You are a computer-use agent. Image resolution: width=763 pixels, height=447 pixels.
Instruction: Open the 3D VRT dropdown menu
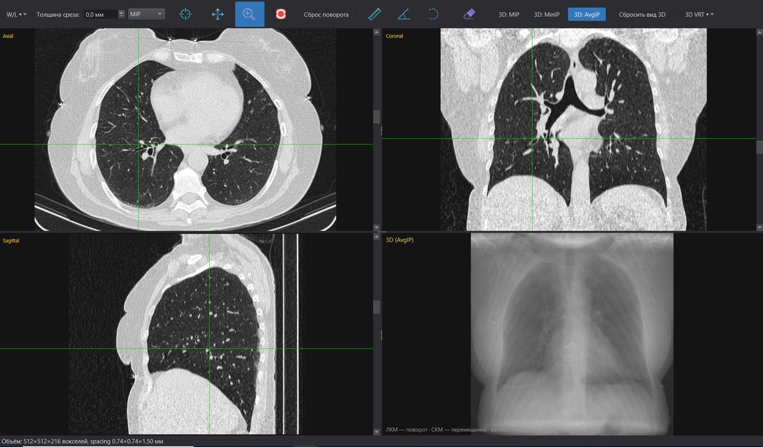(x=699, y=14)
